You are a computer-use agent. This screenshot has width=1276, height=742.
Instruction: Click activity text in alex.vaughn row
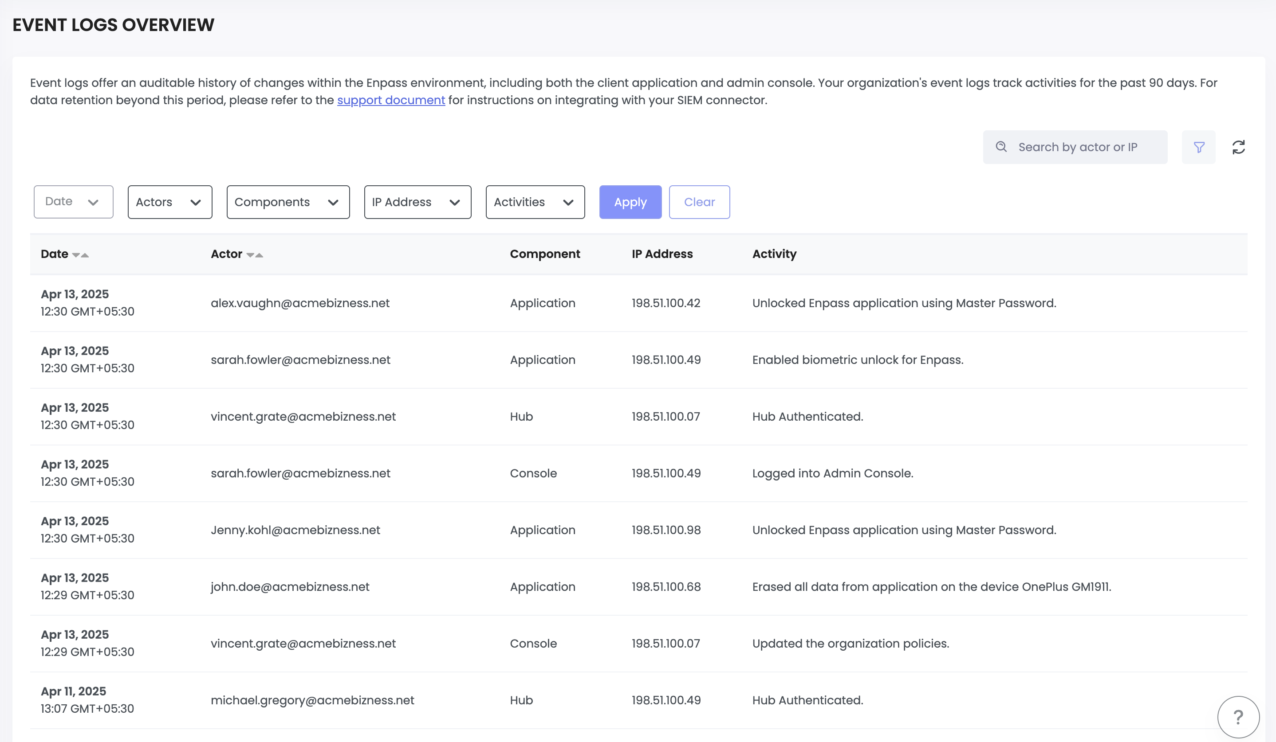(904, 303)
